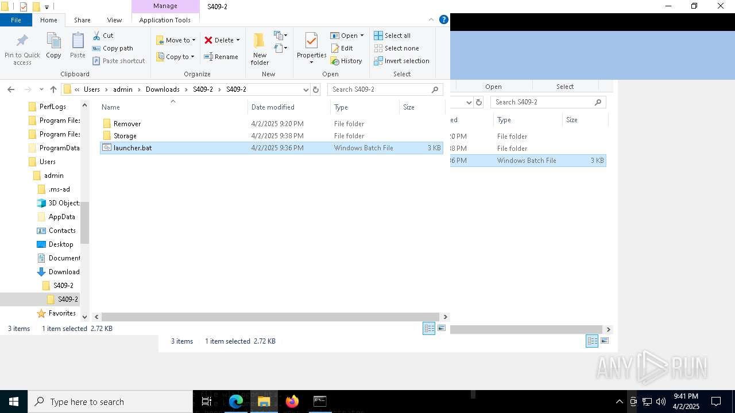Click Downloads in address path
Screen dimensions: 735x413
click(163, 89)
